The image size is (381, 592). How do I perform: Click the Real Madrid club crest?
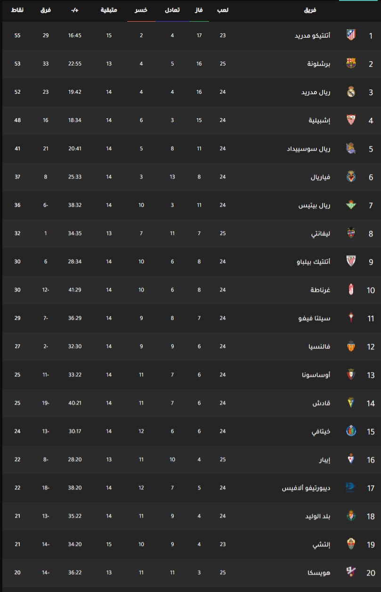tap(351, 92)
